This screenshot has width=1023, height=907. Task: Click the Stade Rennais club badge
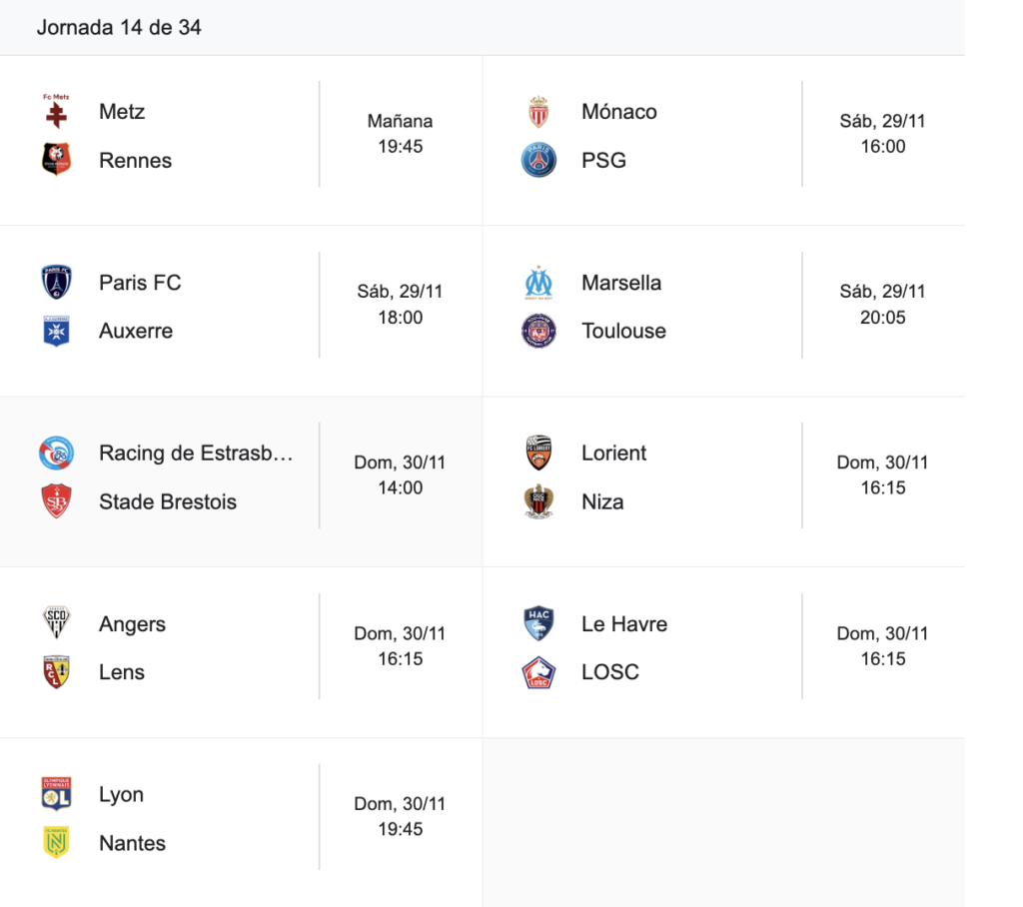click(x=56, y=160)
